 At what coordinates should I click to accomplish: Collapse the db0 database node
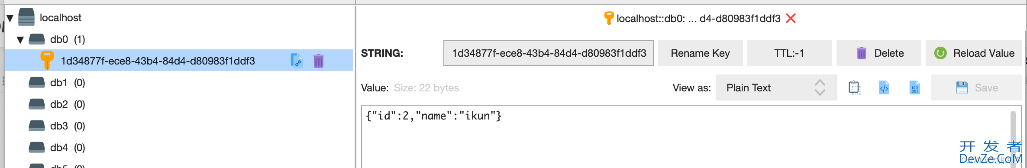(20, 40)
